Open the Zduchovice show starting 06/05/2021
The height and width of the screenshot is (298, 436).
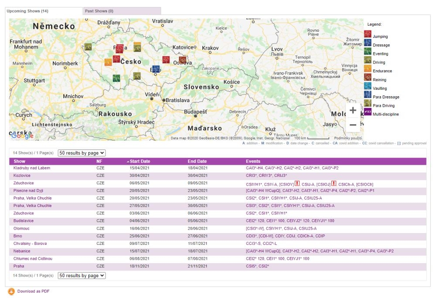pos(24,183)
